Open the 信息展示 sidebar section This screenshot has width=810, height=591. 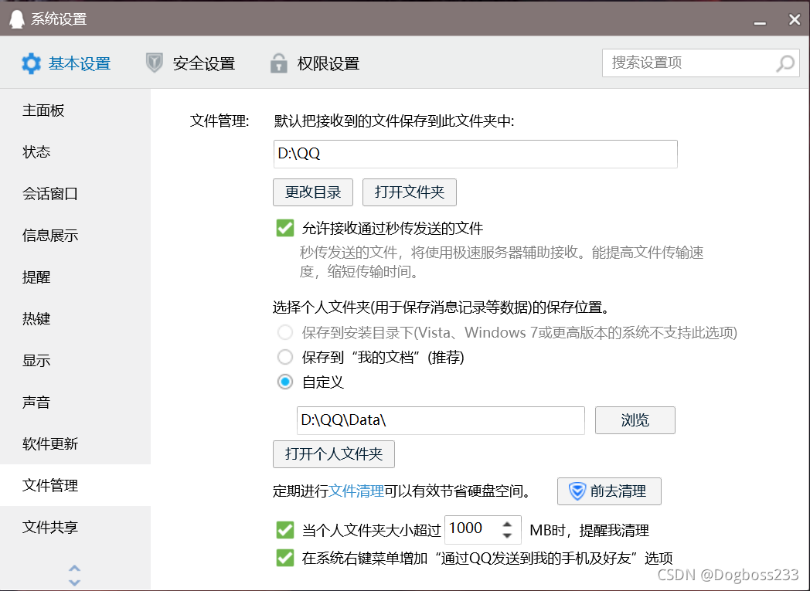click(76, 236)
